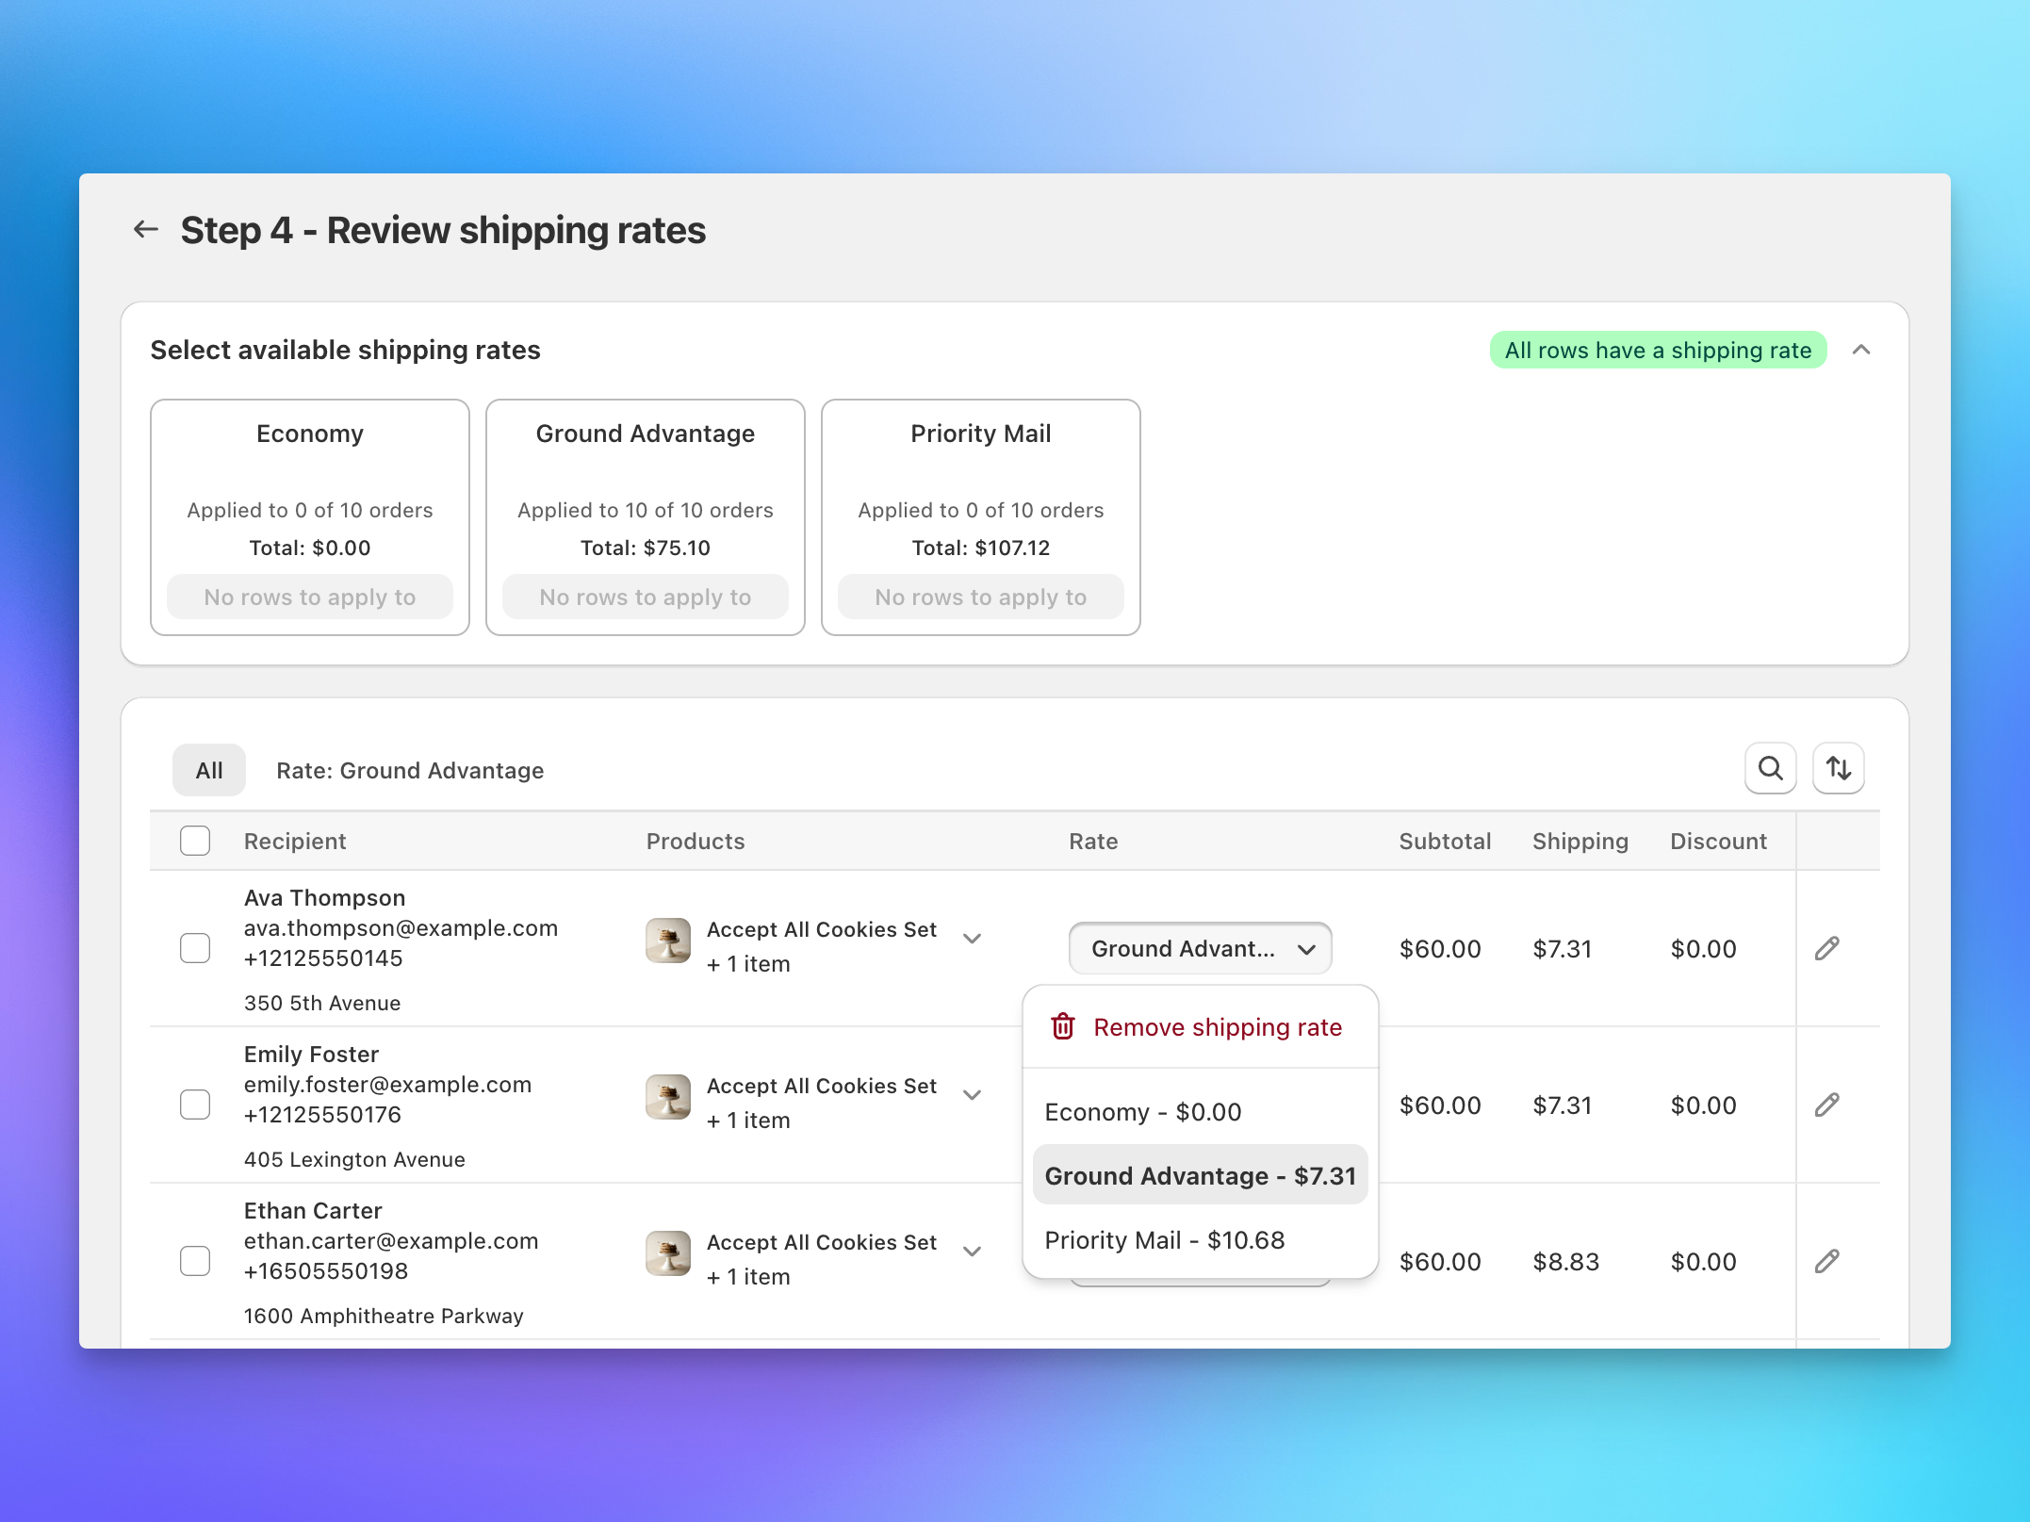
Task: Collapse the Select available shipping rates section
Action: point(1863,349)
